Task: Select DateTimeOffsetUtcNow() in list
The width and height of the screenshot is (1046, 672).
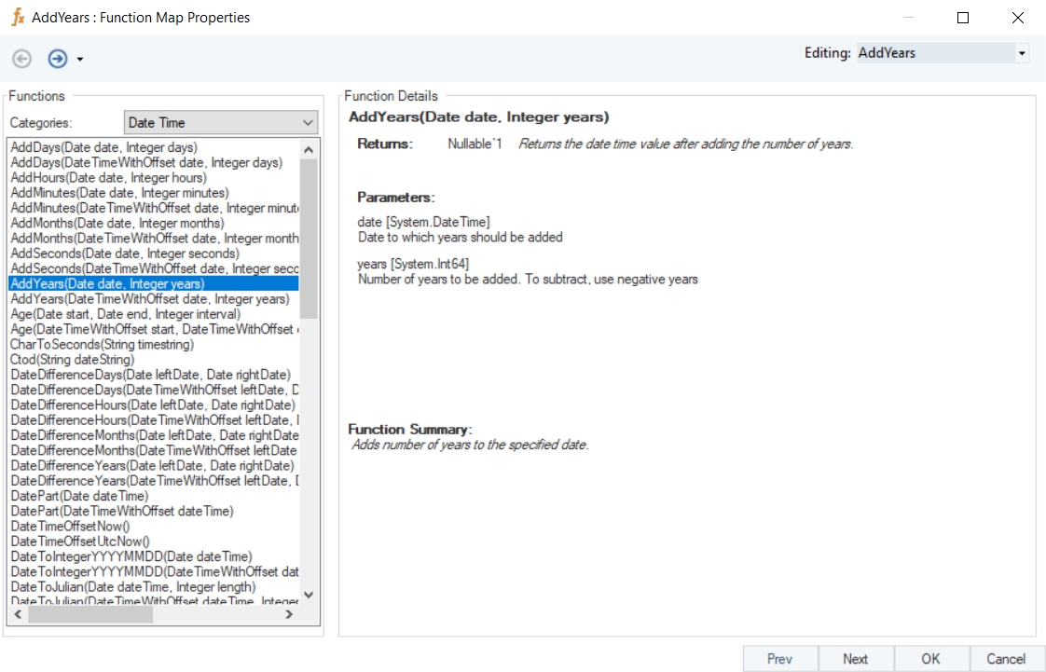Action: [79, 542]
